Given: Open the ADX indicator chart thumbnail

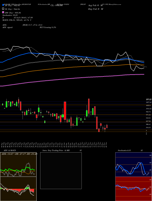Looking at the screenshot, I should pyautogui.click(x=18, y=164).
